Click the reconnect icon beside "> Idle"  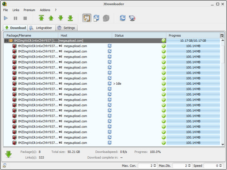[109, 83]
